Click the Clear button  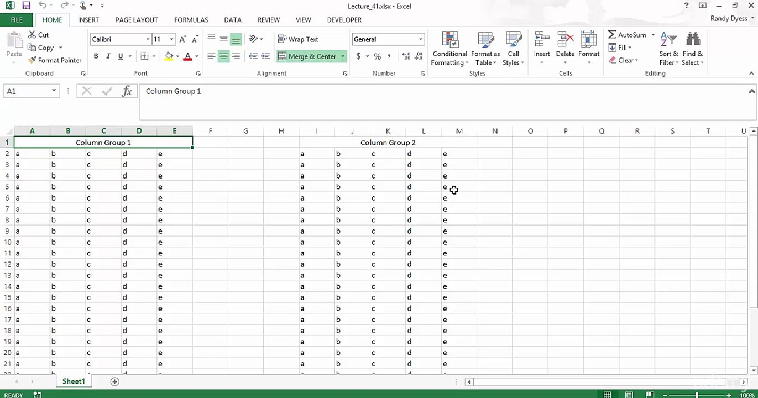coord(623,60)
